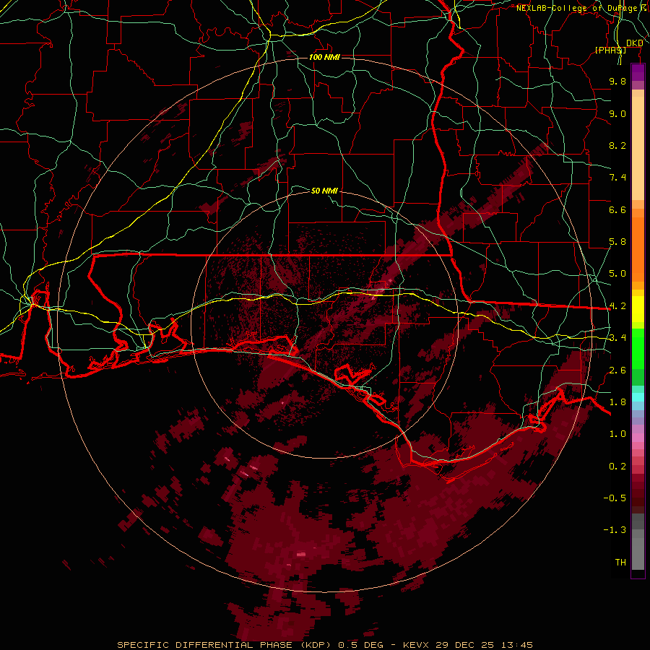Click the 4.2 value on color scale
Screen dimensions: 650x650
617,306
